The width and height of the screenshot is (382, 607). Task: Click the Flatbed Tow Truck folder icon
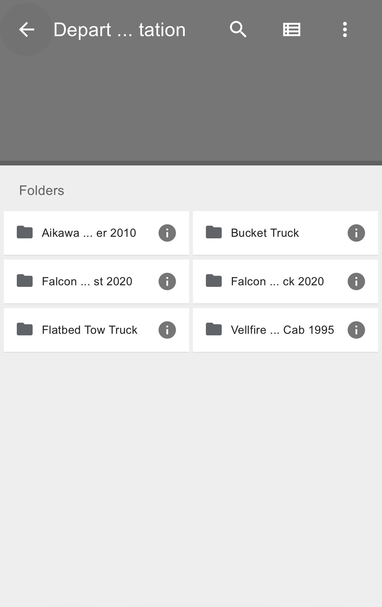(25, 329)
